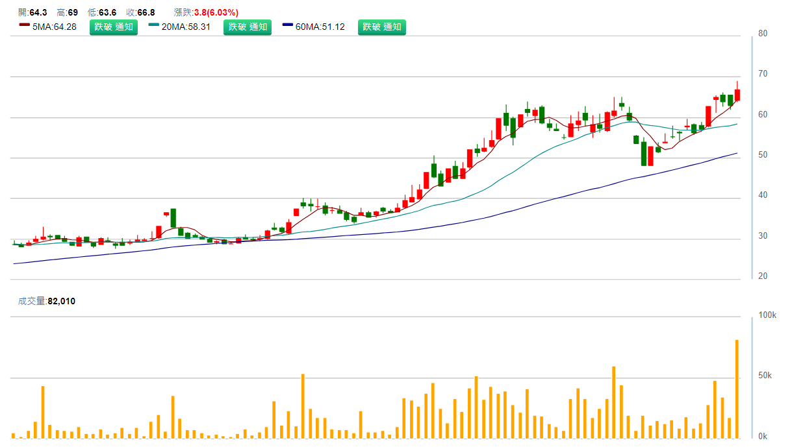Click the tallest volume bar at far right
The width and height of the screenshot is (792, 447).
(737, 389)
